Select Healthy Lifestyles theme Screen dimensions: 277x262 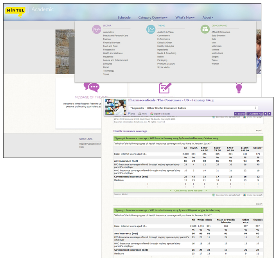(x=166, y=46)
